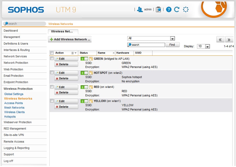This screenshot has height=167, width=236.
Task: Click the wireless icon beside HOTSPOT network
Action: pos(91,73)
